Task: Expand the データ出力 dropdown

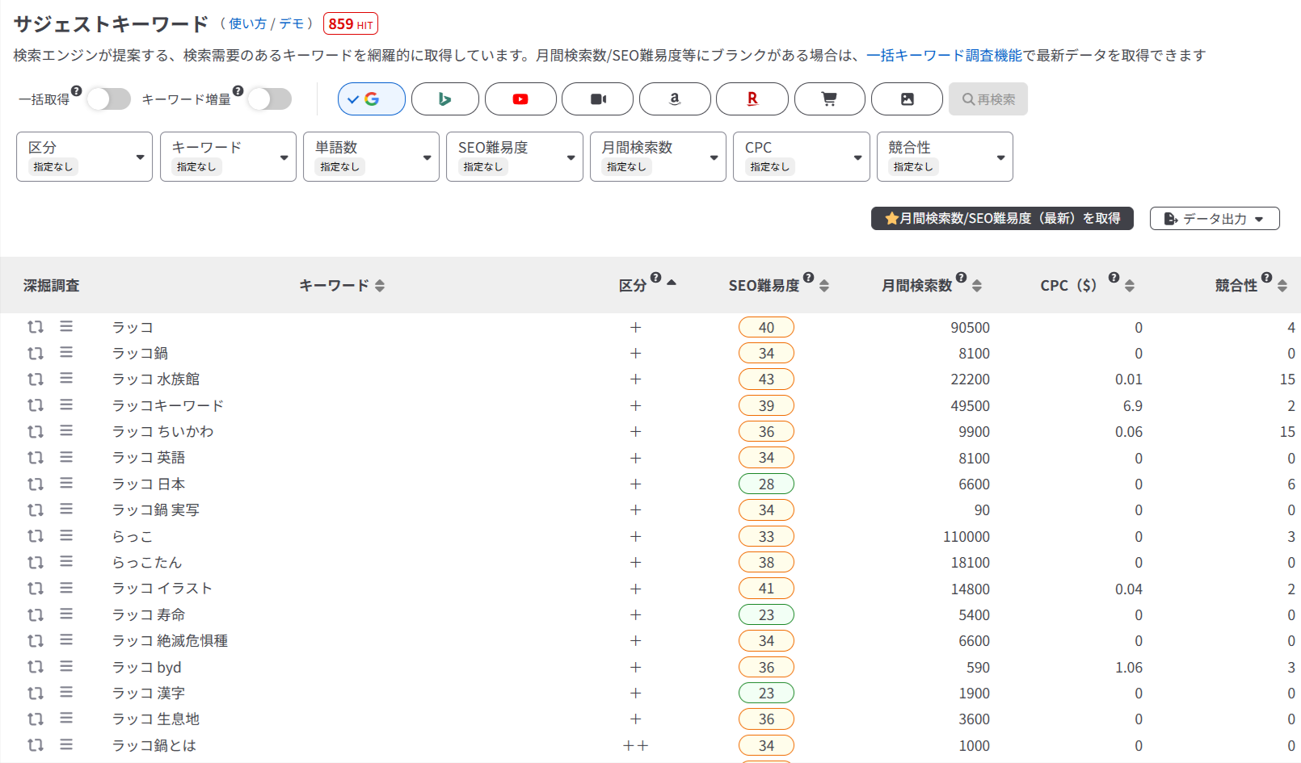Action: point(1214,219)
